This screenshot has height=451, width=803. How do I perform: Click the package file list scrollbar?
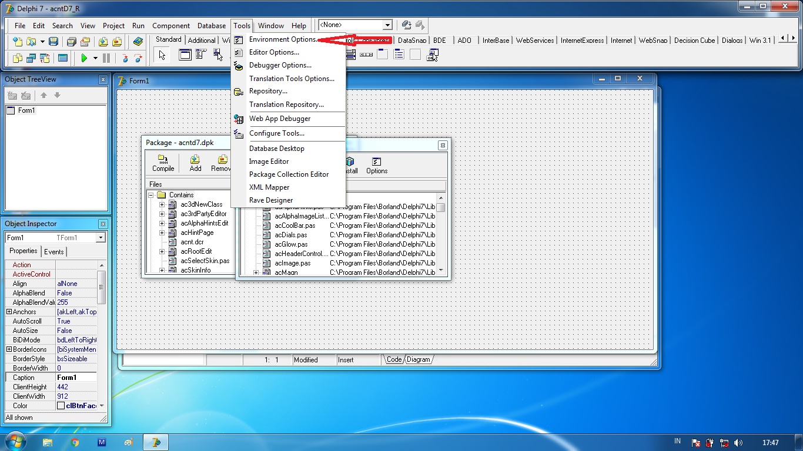(440, 233)
